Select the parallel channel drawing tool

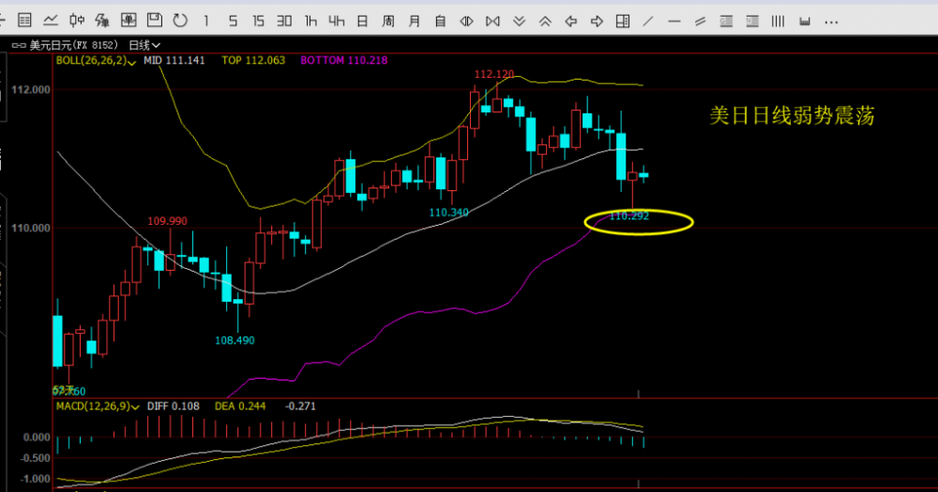click(700, 22)
